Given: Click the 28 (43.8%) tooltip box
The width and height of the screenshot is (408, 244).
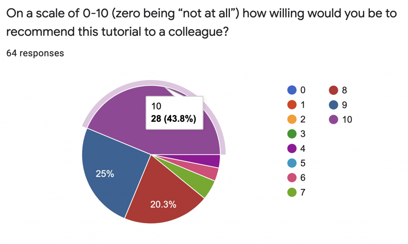Looking at the screenshot, I should 174,113.
